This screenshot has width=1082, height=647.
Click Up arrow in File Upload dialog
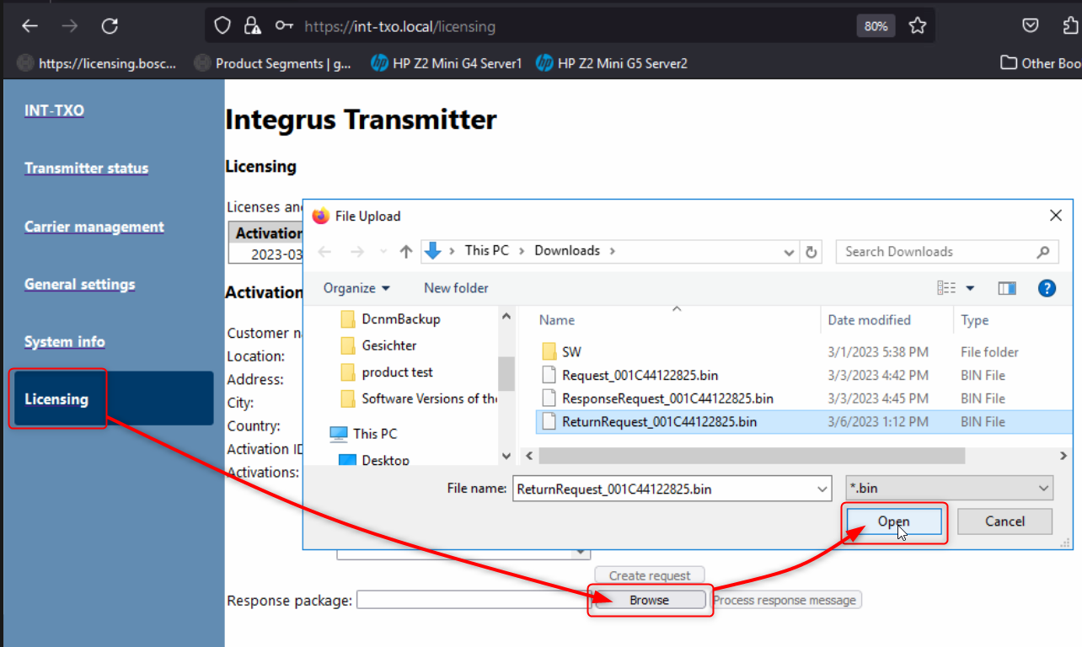pos(406,251)
